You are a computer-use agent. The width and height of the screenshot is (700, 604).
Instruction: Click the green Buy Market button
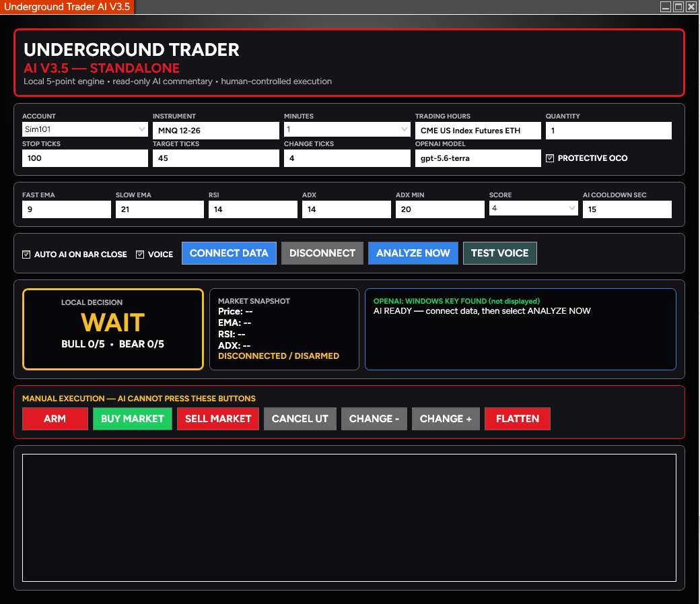[x=133, y=419]
